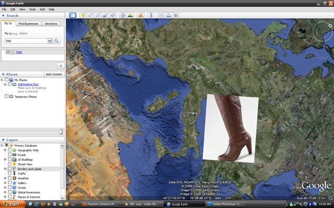
Task: Collapse the Search panel triangle
Action: [x=3, y=16]
